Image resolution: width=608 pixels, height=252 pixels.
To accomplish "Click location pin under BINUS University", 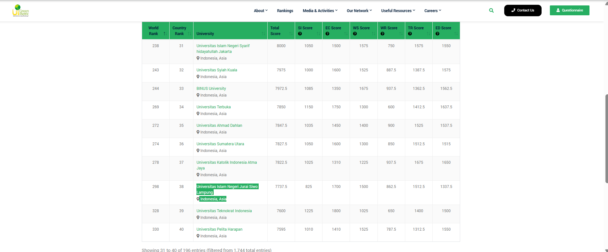I will coord(198,95).
